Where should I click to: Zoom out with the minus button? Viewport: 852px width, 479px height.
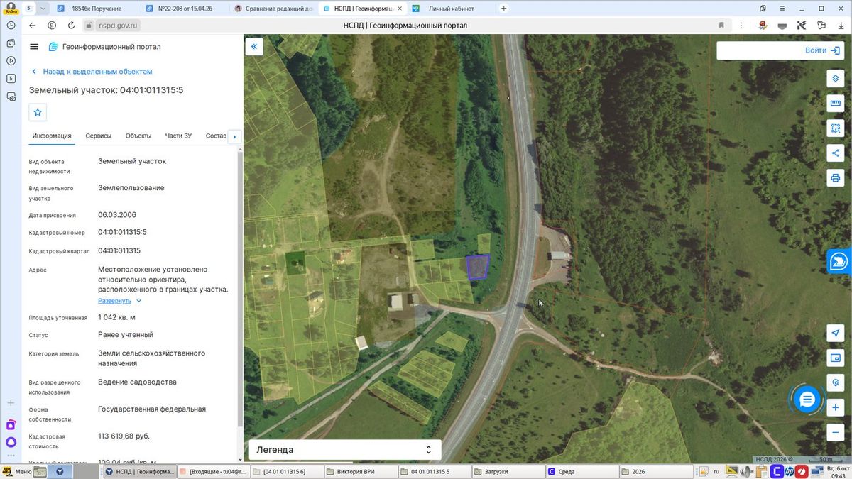[835, 432]
